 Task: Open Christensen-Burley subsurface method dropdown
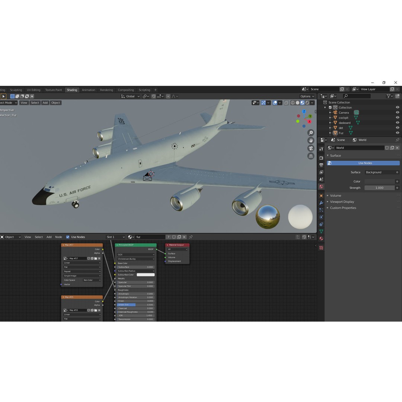click(x=135, y=259)
